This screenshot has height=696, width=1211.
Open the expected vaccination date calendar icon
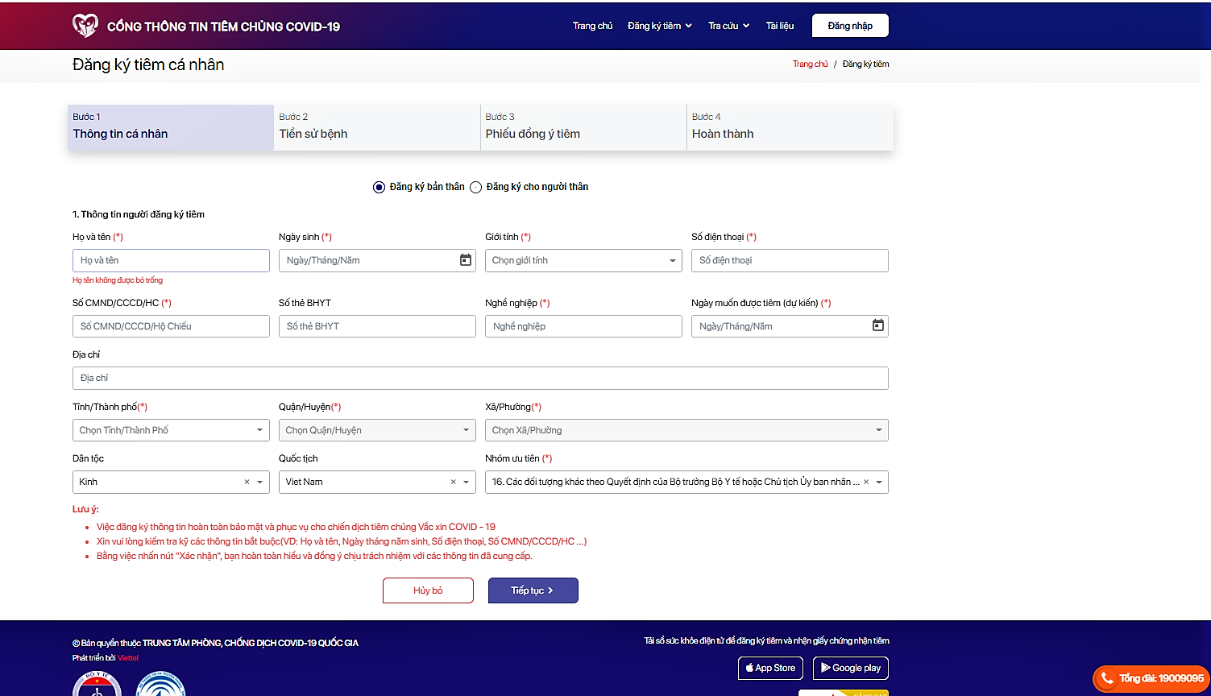(877, 325)
